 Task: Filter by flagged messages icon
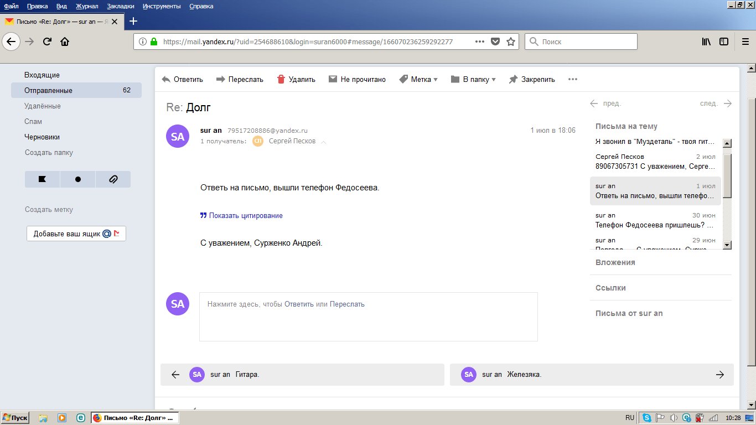42,179
